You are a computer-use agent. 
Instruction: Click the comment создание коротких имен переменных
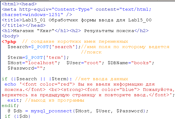(x=75, y=42)
